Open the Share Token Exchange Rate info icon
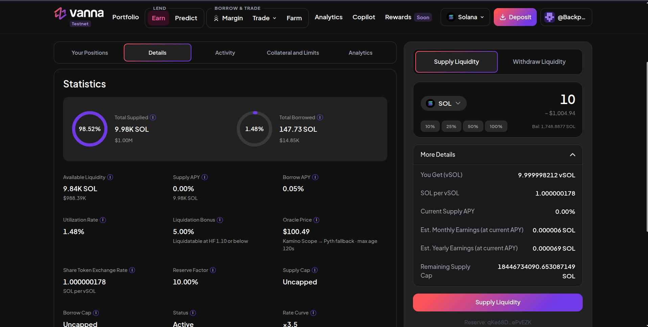Image resolution: width=648 pixels, height=327 pixels. 132,270
